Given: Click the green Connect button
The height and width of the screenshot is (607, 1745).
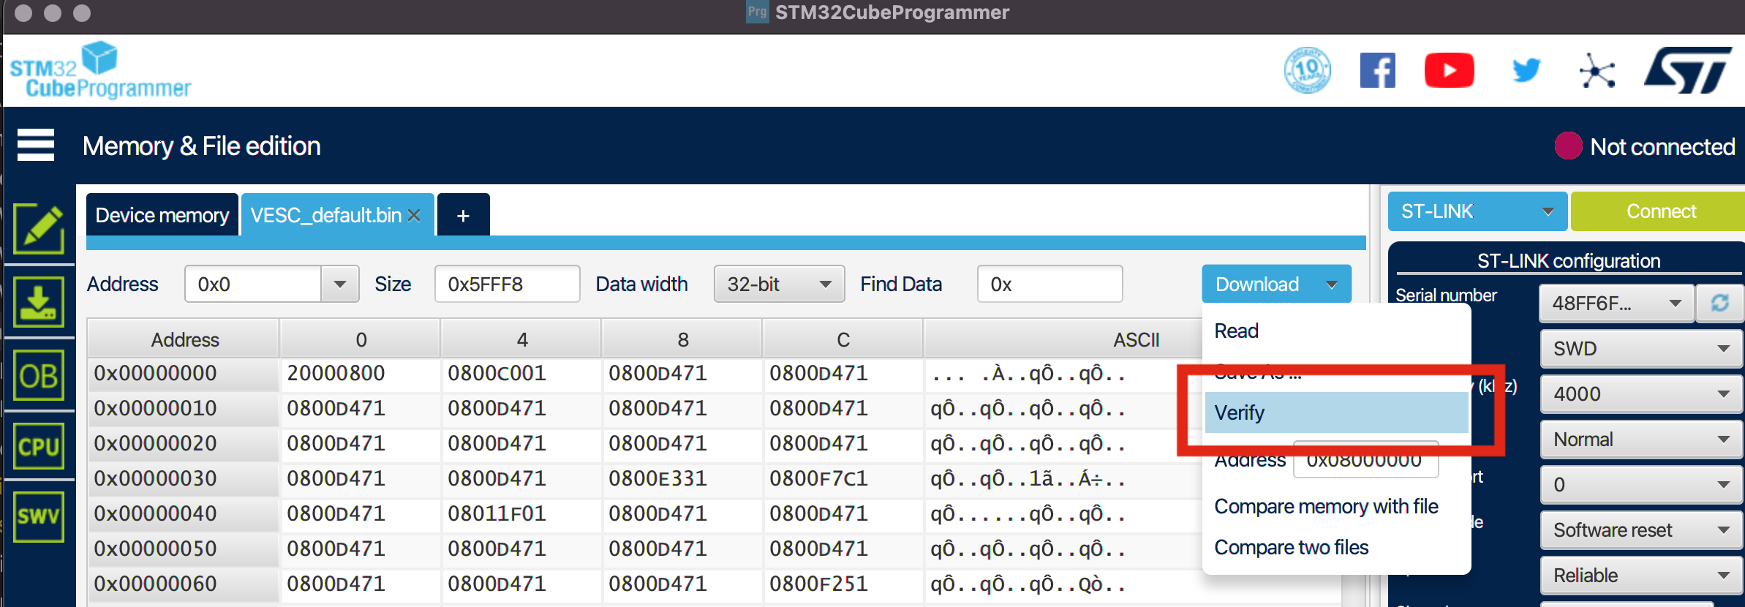Looking at the screenshot, I should click(1658, 211).
